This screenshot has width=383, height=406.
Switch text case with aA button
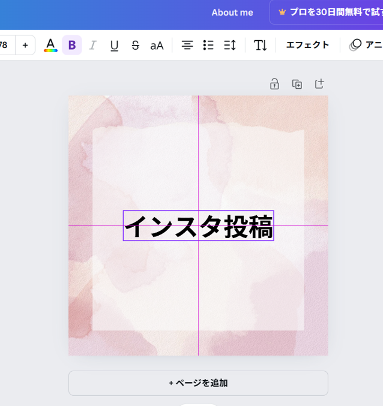[157, 45]
